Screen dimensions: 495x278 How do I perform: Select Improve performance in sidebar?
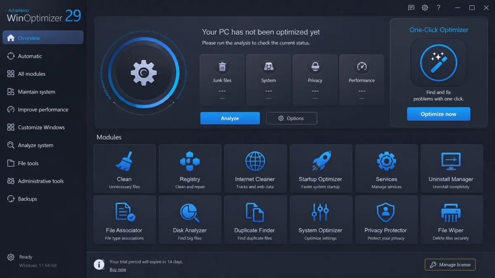coord(43,110)
